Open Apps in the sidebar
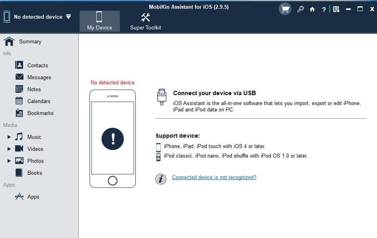This screenshot has width=377, height=238. tap(33, 197)
